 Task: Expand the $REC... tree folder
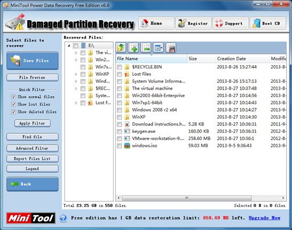[x=76, y=89]
